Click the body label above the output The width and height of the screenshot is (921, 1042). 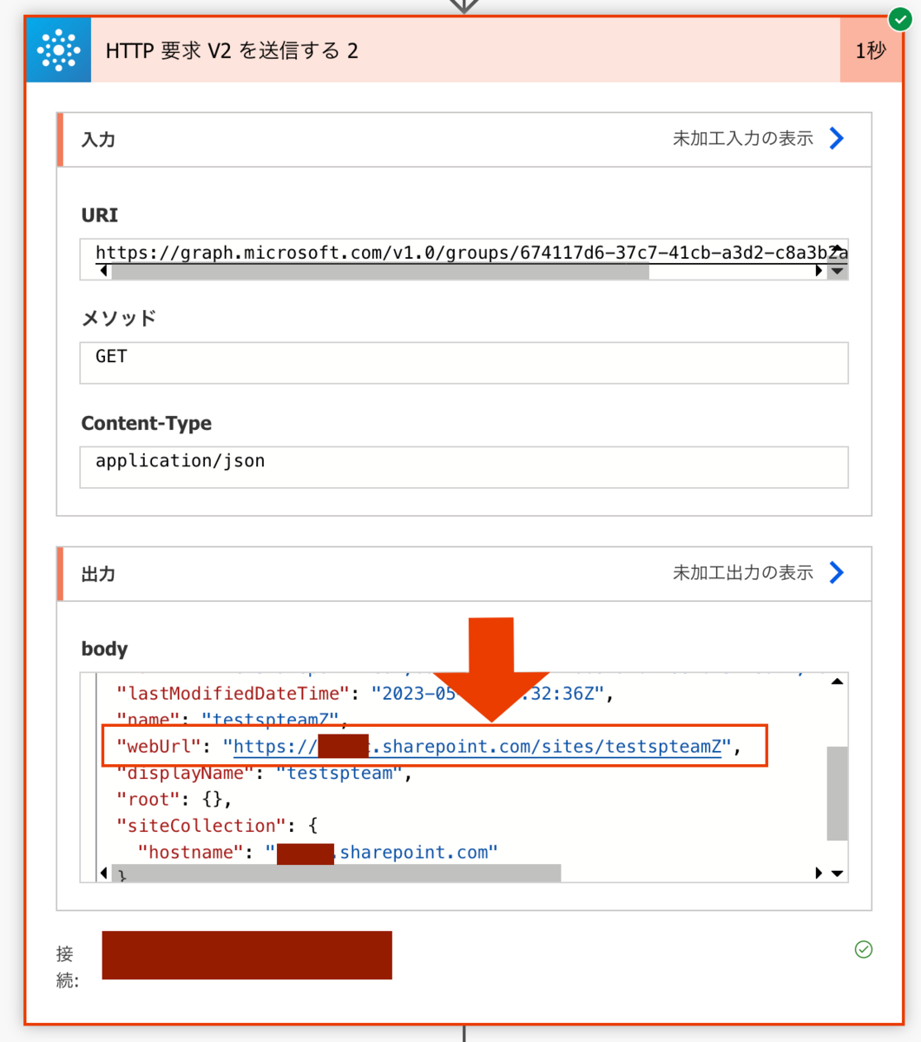104,649
